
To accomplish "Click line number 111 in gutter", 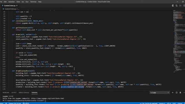I will [4, 69].
